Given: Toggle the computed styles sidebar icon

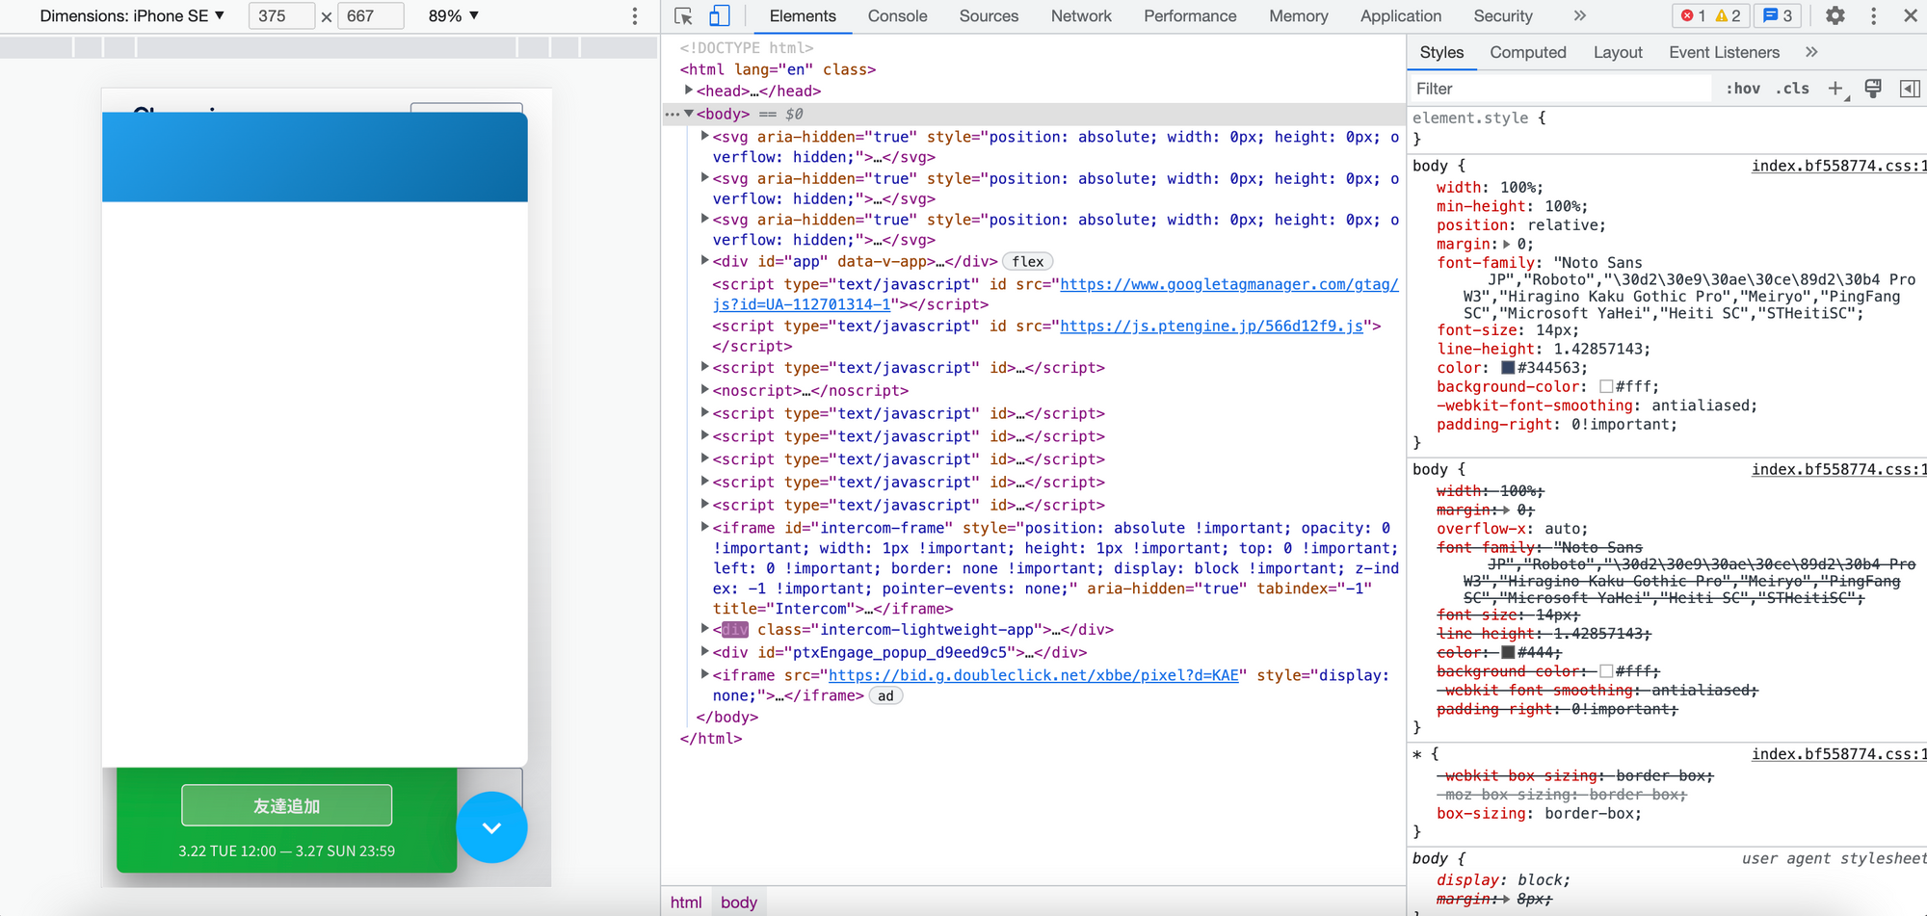Looking at the screenshot, I should point(1910,89).
